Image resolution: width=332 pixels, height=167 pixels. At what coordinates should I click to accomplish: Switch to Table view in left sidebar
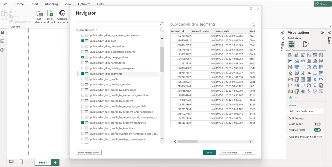pyautogui.click(x=2, y=41)
